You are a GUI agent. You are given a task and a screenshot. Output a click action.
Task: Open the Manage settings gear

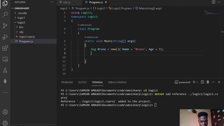(x=5, y=123)
